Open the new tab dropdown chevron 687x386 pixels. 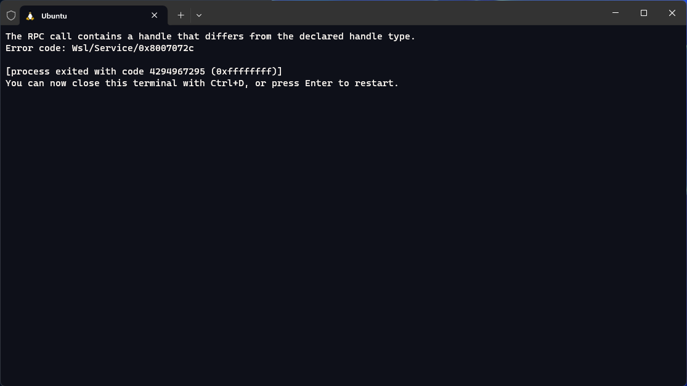(x=198, y=15)
